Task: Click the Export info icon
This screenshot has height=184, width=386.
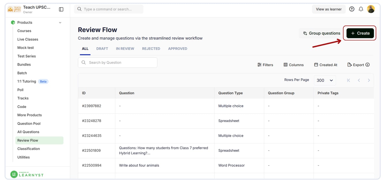Action: pos(368,65)
